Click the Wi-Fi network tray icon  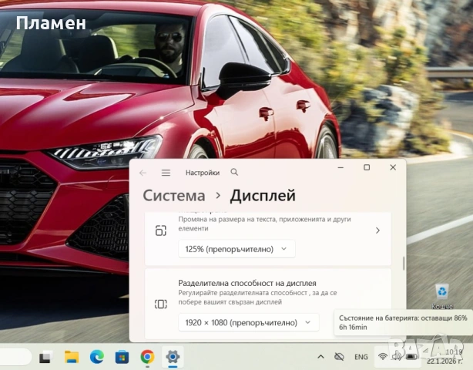[383, 357]
